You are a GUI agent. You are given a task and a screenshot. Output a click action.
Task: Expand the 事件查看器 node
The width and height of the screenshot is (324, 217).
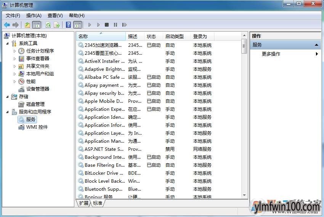(x=14, y=59)
